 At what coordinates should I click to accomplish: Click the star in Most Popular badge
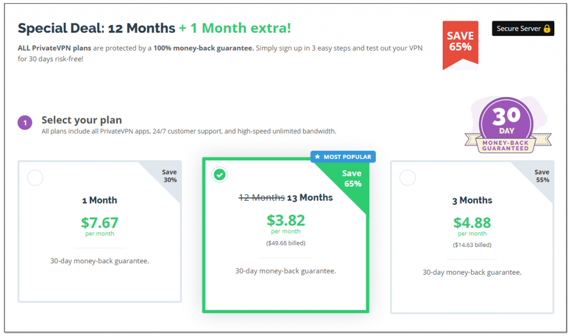(317, 157)
